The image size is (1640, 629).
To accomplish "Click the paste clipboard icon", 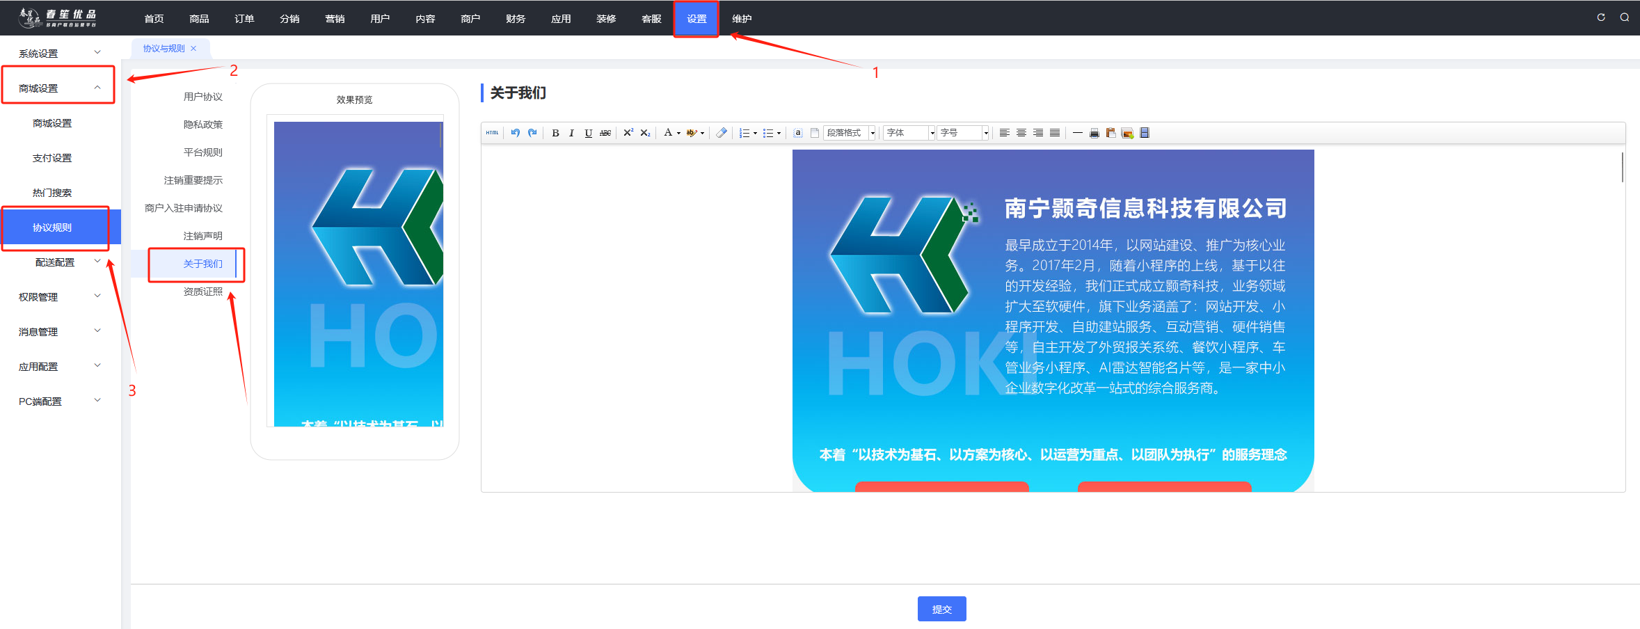I will click(1111, 133).
